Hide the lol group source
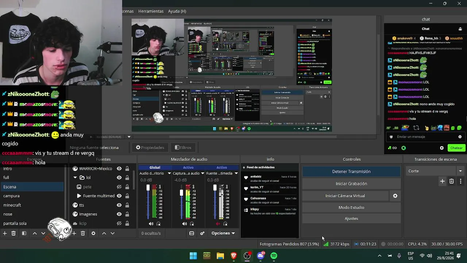 click(x=119, y=178)
